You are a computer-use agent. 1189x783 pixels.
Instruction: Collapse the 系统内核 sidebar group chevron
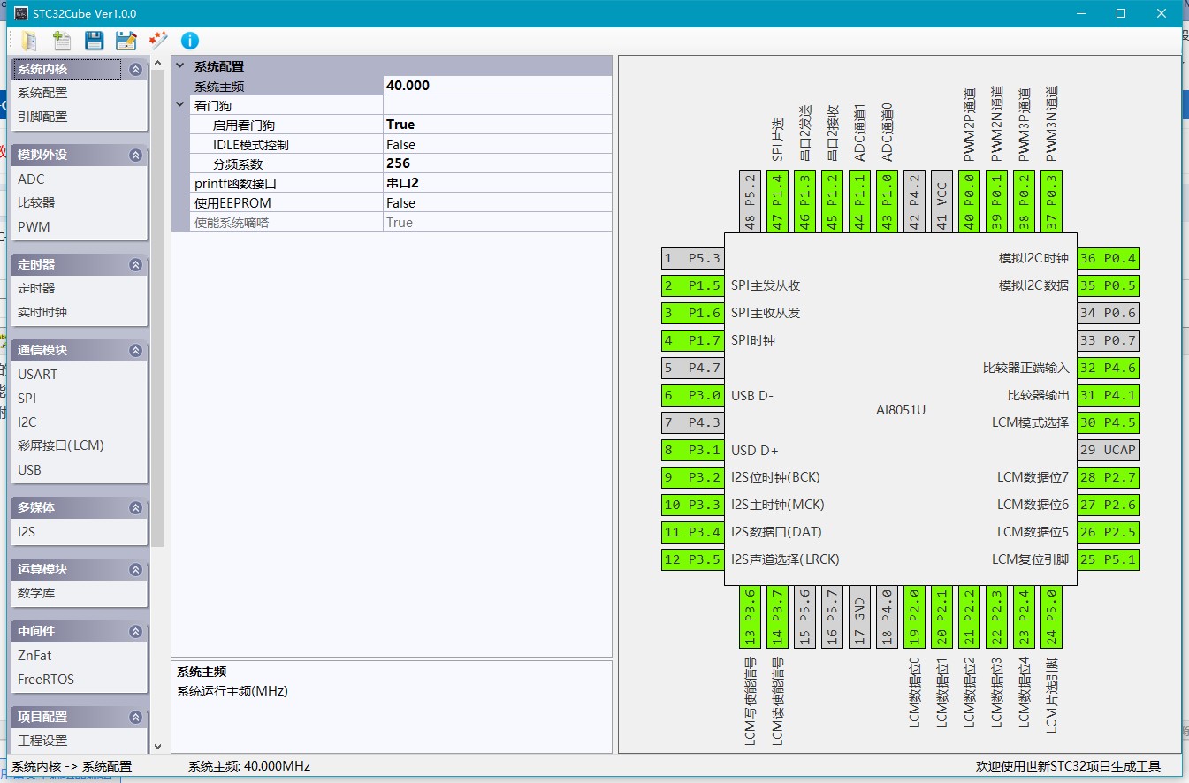point(135,69)
